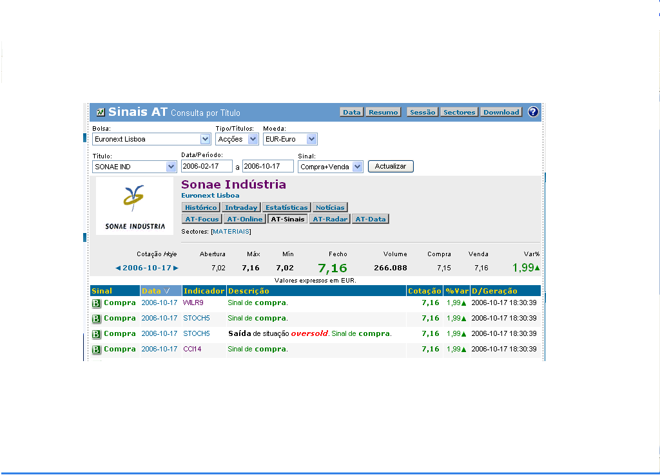
Task: Click the Abertura value 7,02
Action: pyautogui.click(x=218, y=268)
